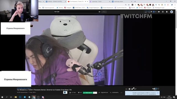Viewport: 177px width, 99px height.
Task: Click the hashtags link above video title
Action: 24,88
